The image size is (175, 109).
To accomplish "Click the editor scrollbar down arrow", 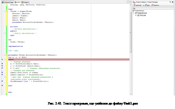I will (x=130, y=94).
